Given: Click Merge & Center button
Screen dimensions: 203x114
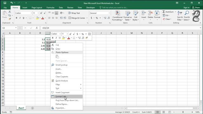Looking at the screenshot, I should coord(77,18).
